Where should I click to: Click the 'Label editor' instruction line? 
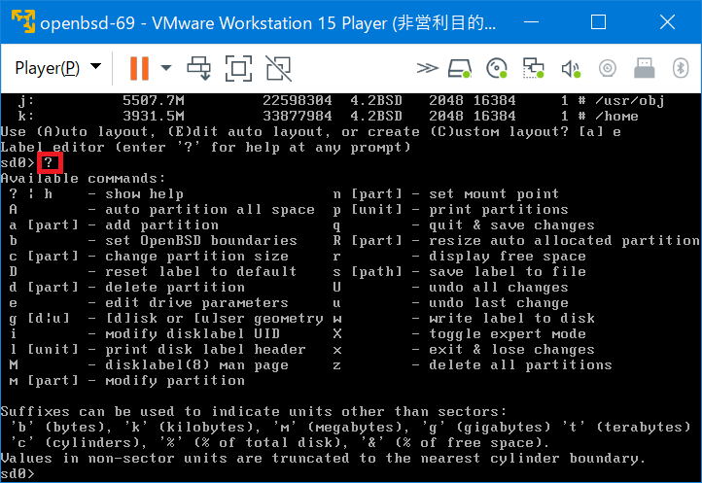point(205,148)
